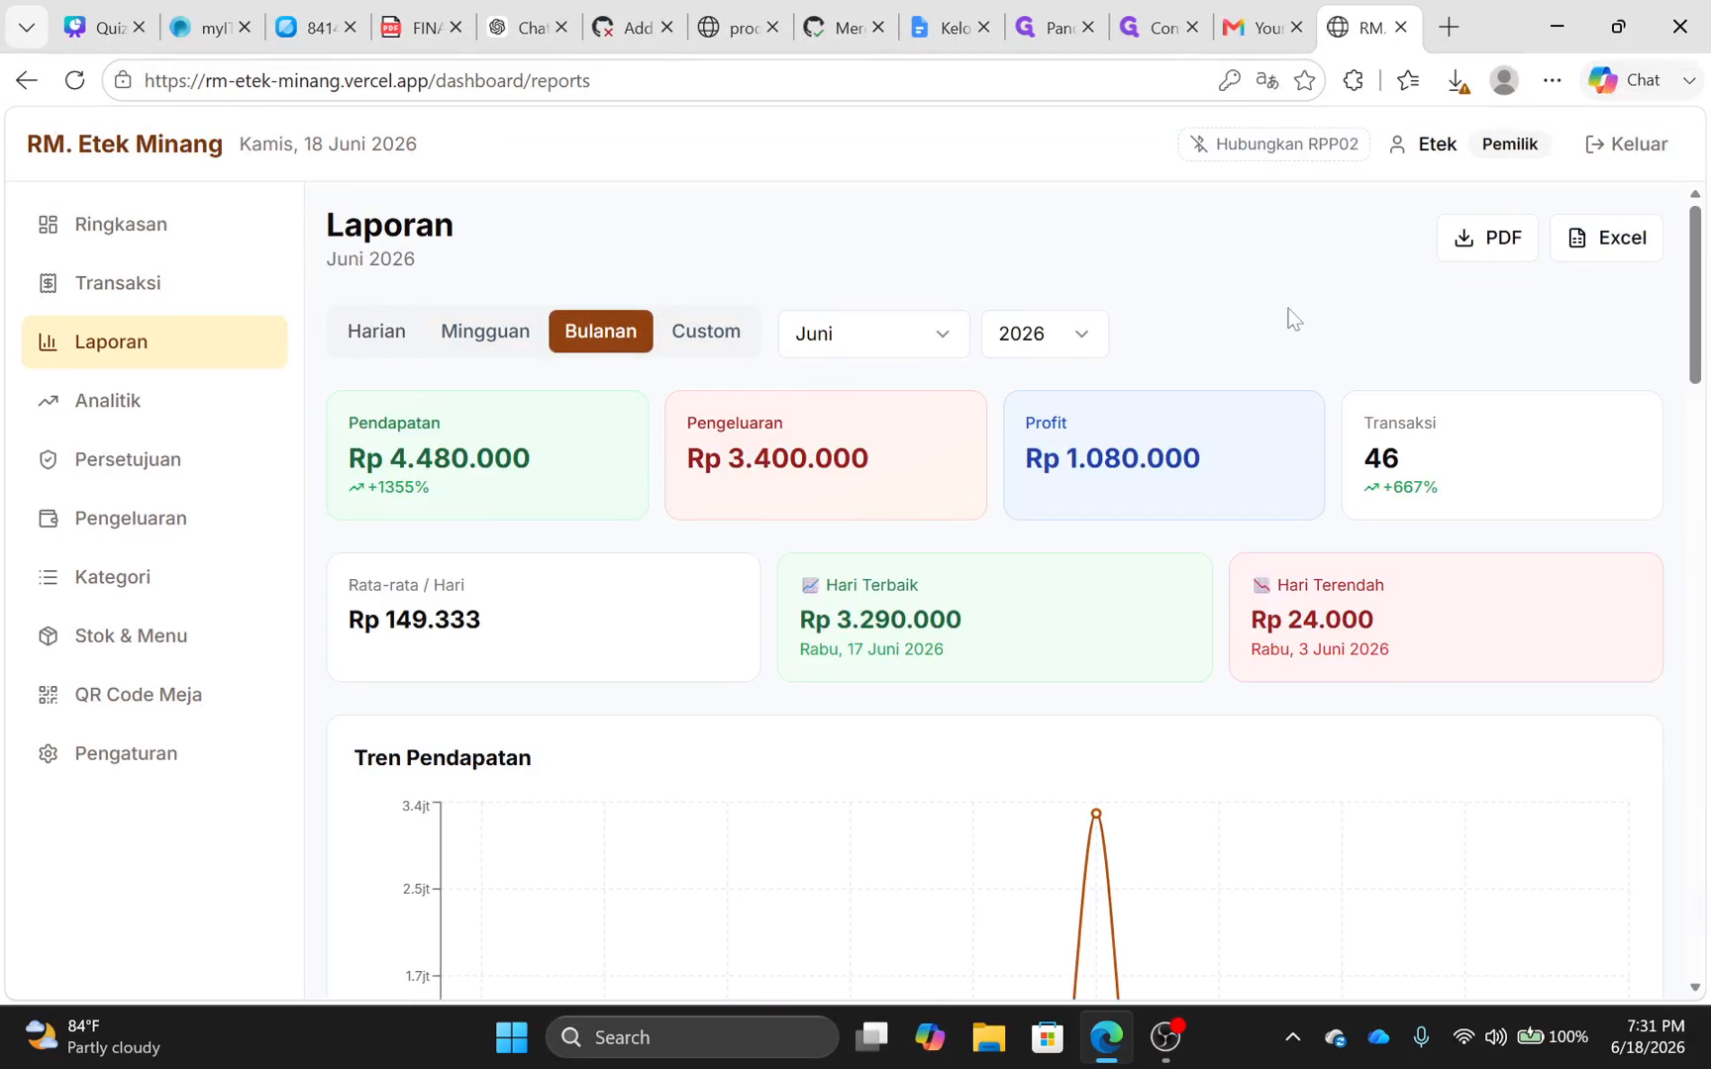This screenshot has width=1711, height=1069.
Task: Click the weather widget on taskbar
Action: [94, 1037]
